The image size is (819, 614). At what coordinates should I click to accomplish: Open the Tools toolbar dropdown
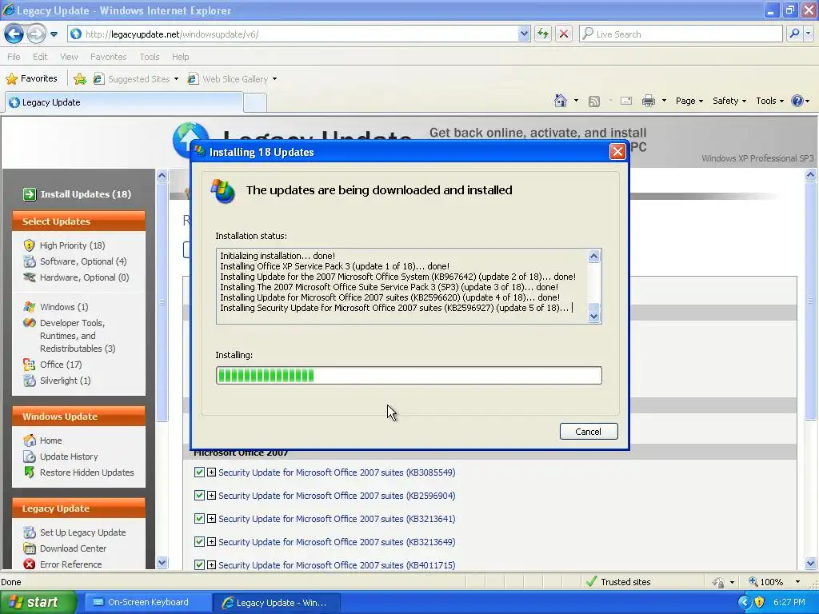(x=770, y=101)
